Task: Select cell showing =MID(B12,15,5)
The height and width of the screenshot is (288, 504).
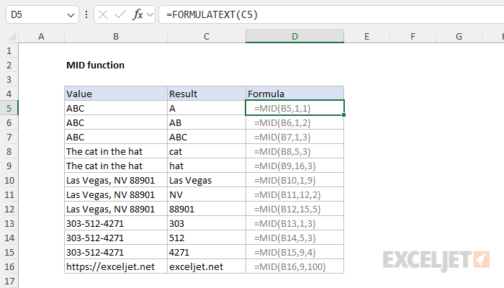Action: point(294,209)
